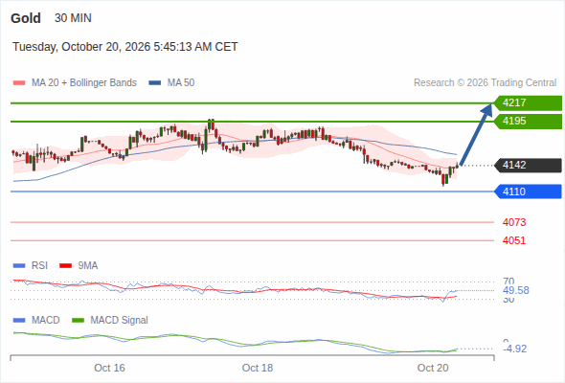Click the 4073 red support value
This screenshot has width=565, height=383.
514,222
